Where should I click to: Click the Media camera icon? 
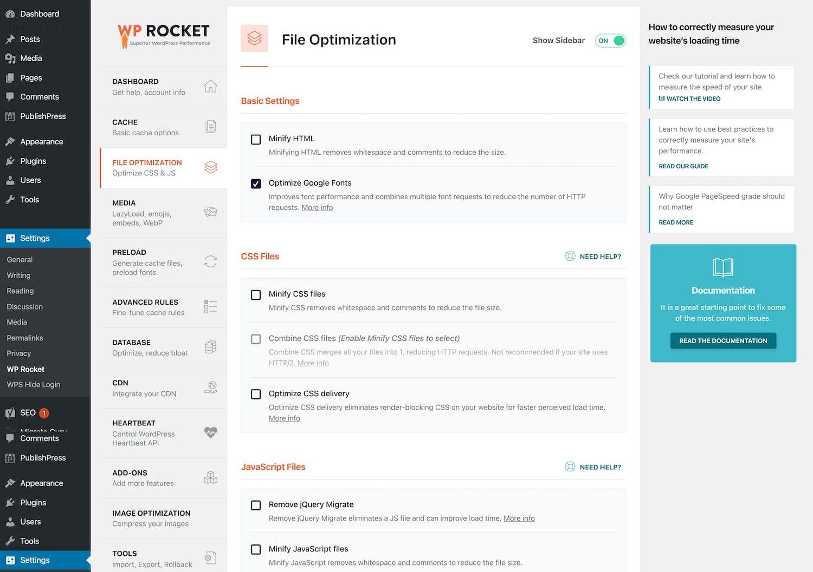211,212
